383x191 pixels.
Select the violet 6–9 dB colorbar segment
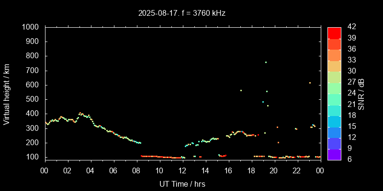coord(334,154)
